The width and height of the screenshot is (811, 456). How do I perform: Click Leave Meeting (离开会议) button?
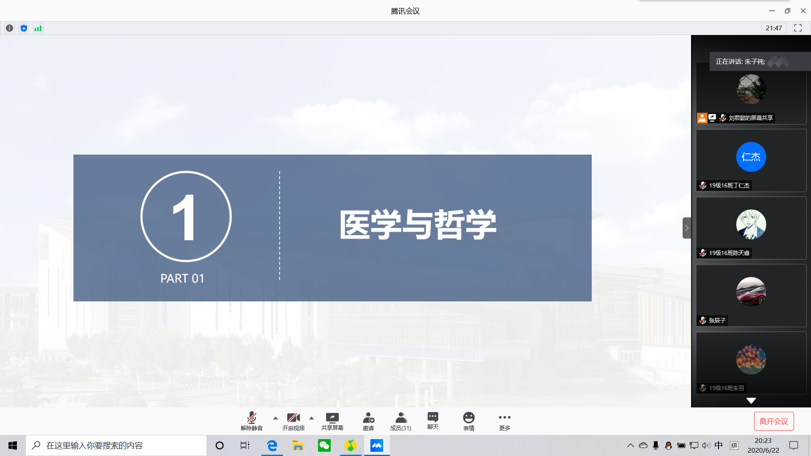coord(773,421)
